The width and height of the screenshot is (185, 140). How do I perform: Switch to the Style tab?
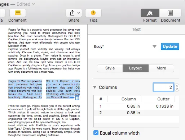(x=110, y=68)
